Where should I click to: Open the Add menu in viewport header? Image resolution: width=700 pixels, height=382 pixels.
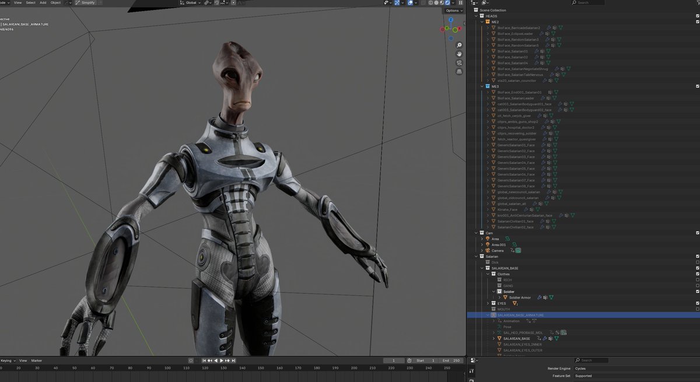43,2
